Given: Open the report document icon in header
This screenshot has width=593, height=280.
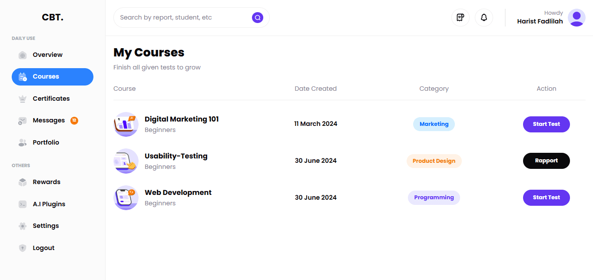Looking at the screenshot, I should click(460, 18).
